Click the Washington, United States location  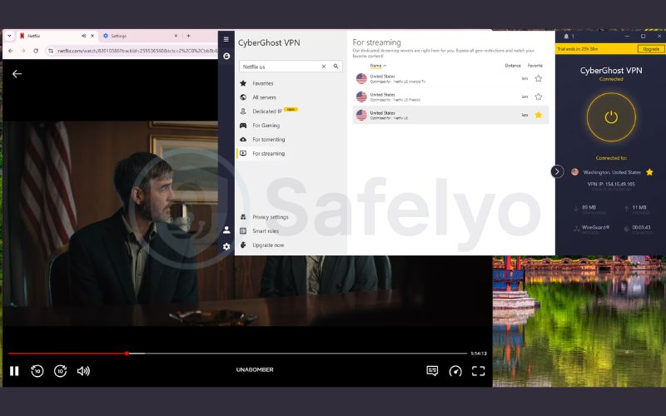[612, 172]
